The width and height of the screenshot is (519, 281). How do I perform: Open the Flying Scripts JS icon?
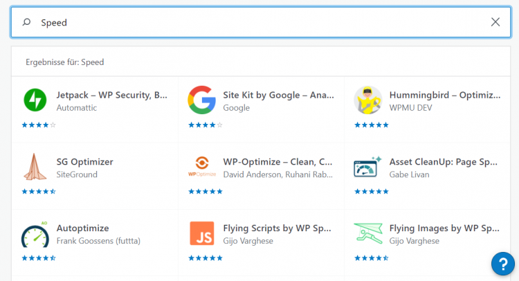[202, 233]
